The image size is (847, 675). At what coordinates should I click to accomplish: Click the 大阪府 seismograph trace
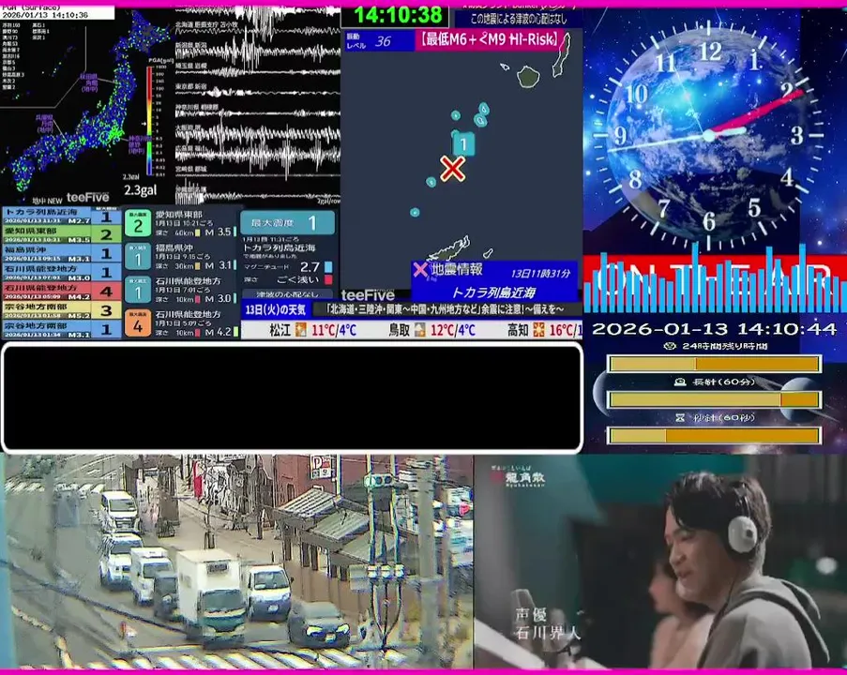point(257,134)
